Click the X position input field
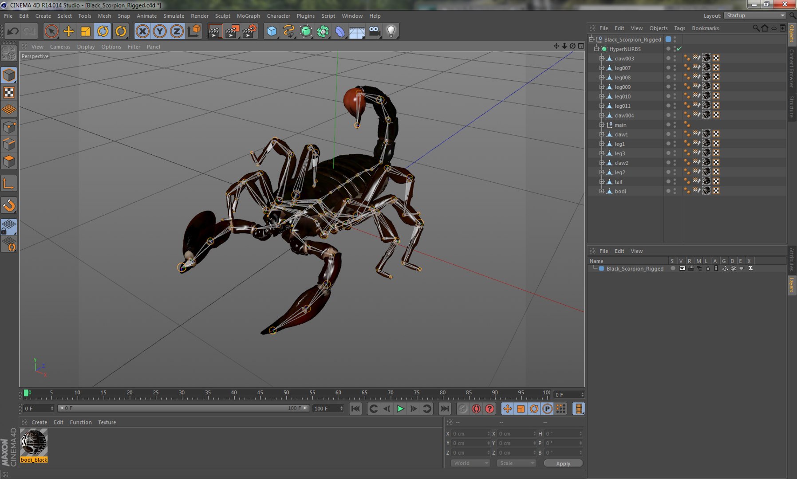Screen dimensions: 797x479 click(470, 433)
